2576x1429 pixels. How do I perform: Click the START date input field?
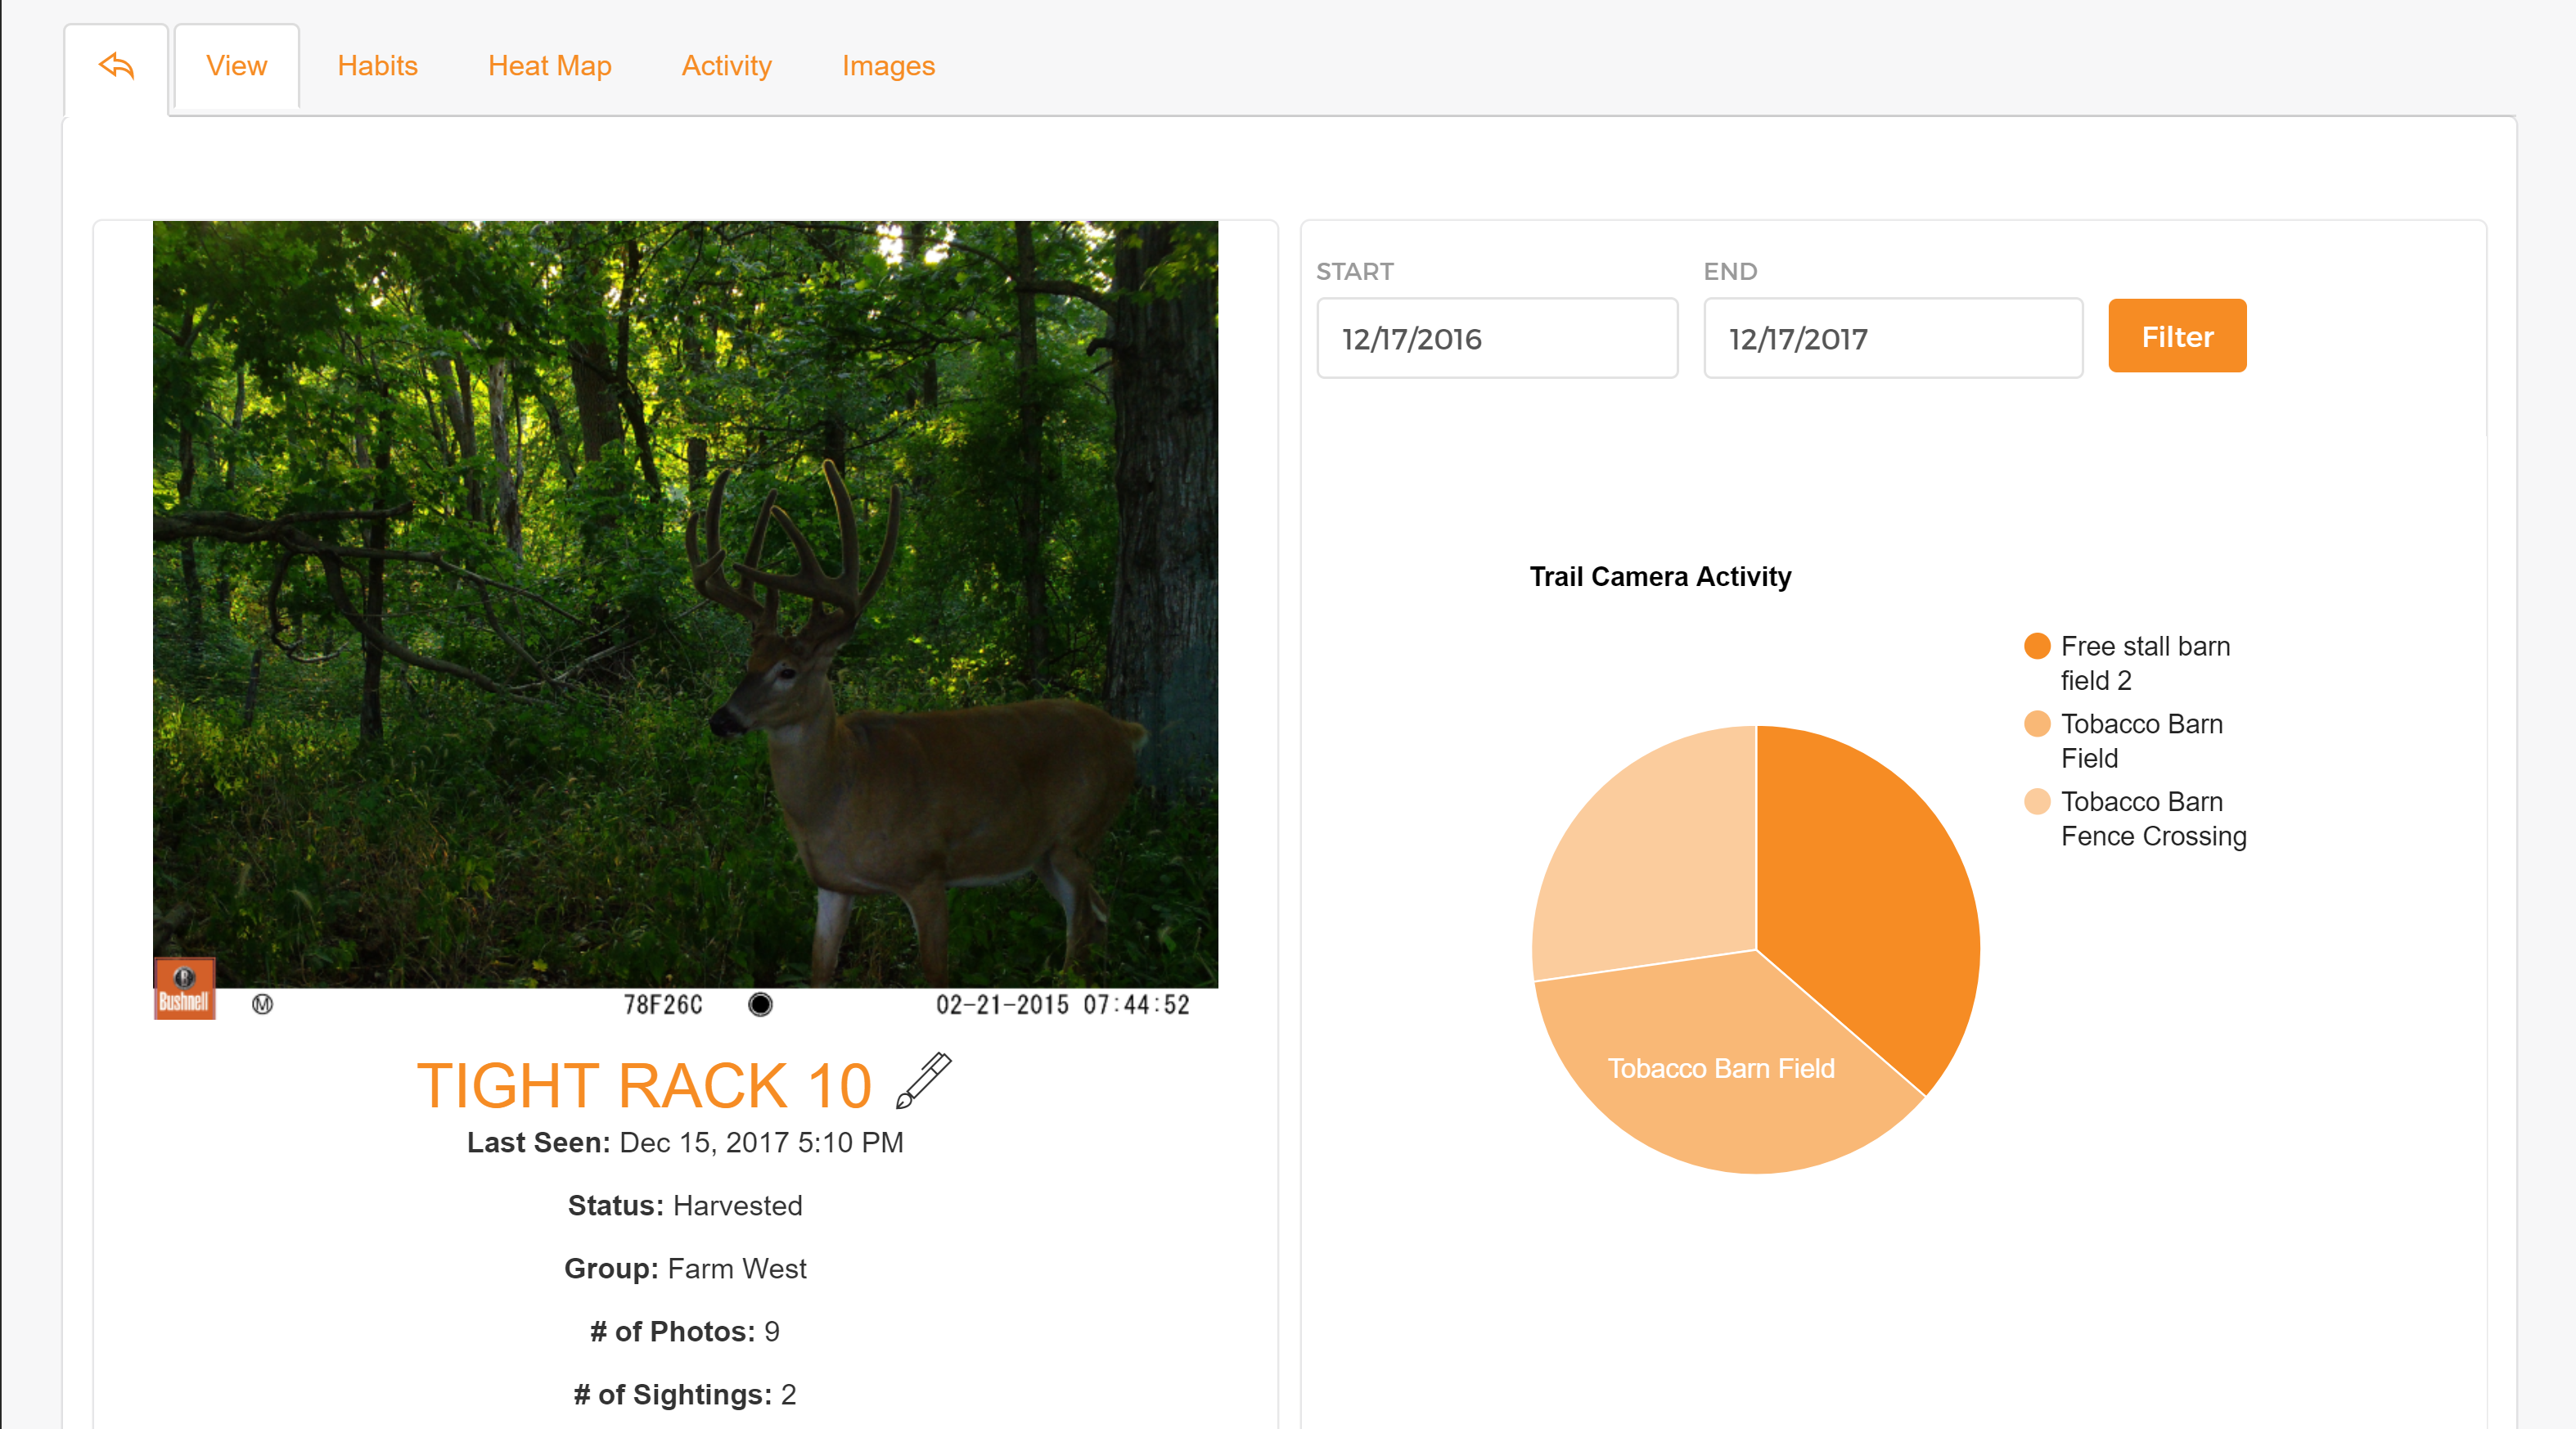point(1496,338)
